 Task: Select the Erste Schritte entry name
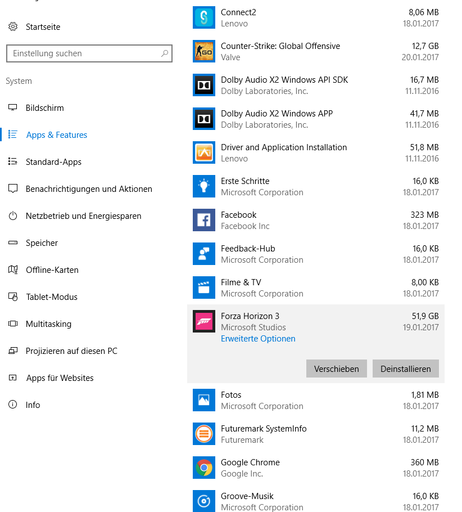click(245, 181)
